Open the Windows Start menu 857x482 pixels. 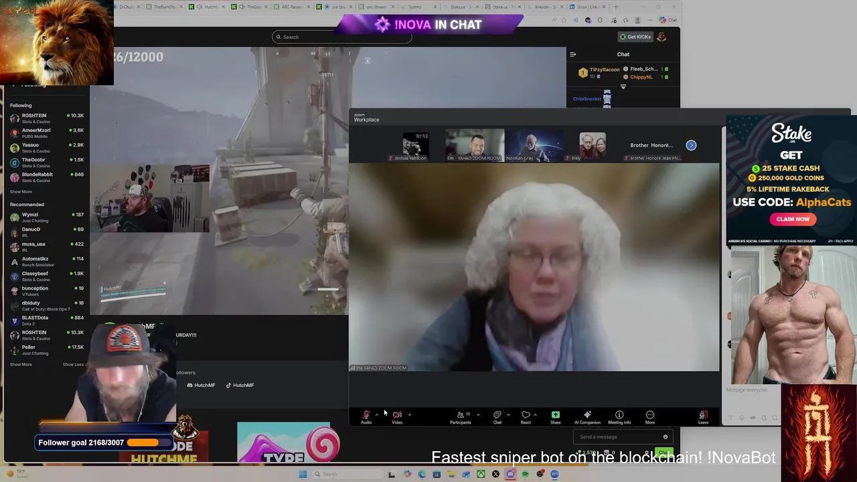pos(303,474)
